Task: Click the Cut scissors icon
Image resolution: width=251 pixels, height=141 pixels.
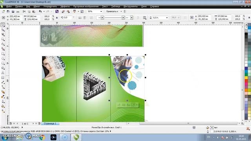Action: 24,11
